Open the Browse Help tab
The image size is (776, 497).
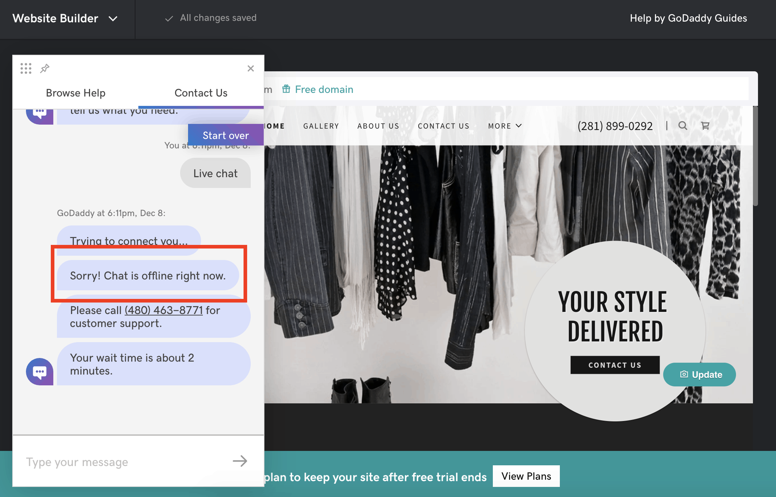point(75,93)
